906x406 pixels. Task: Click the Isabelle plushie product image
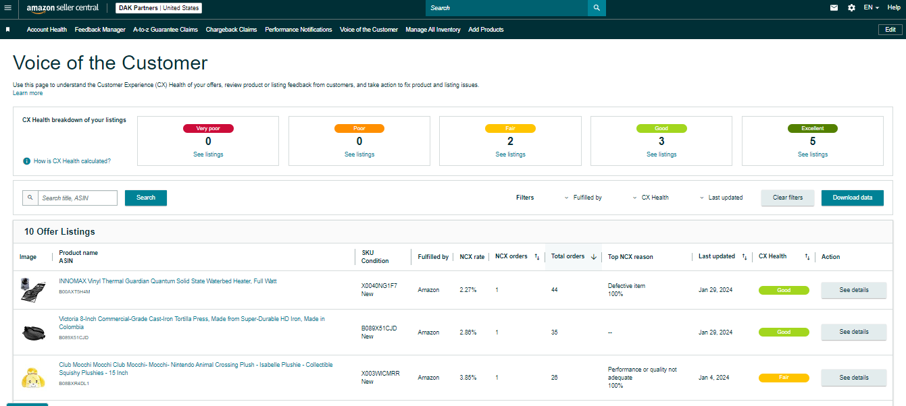point(32,378)
